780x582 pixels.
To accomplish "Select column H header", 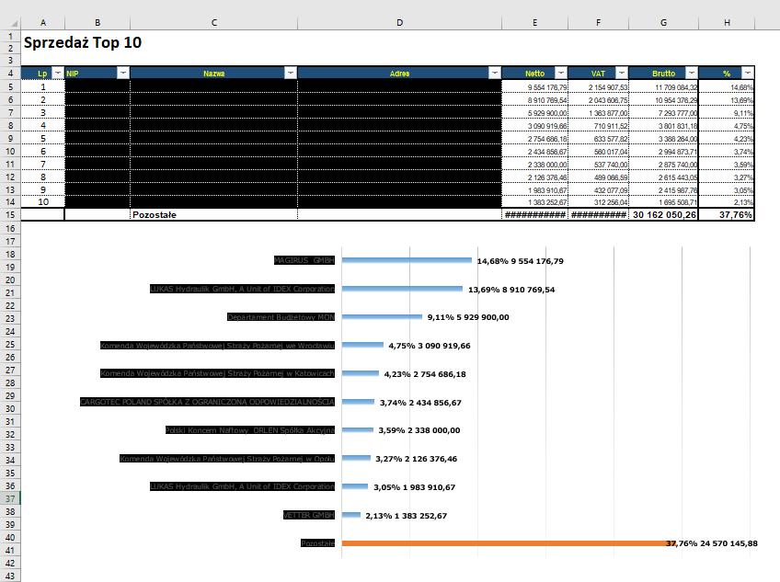I will [x=727, y=22].
